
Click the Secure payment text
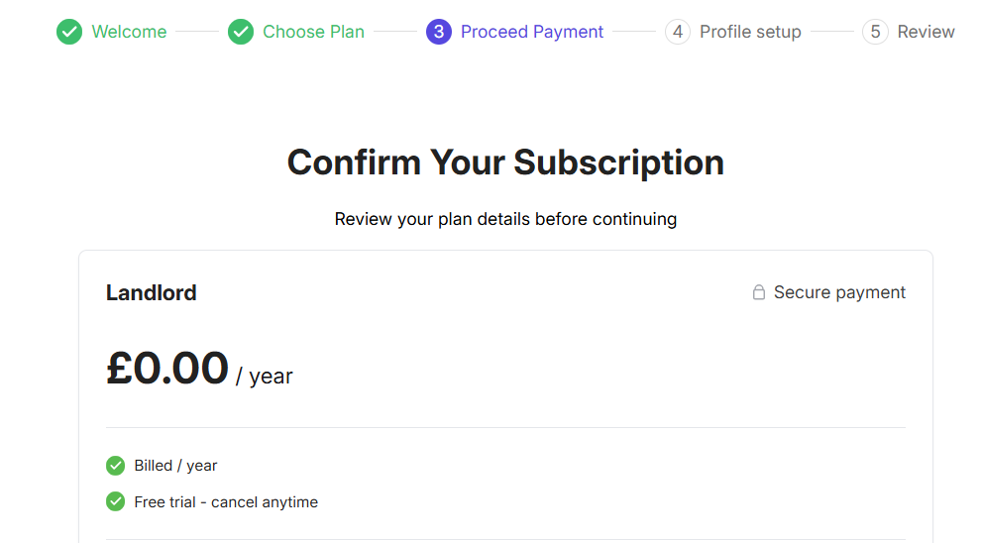(839, 292)
